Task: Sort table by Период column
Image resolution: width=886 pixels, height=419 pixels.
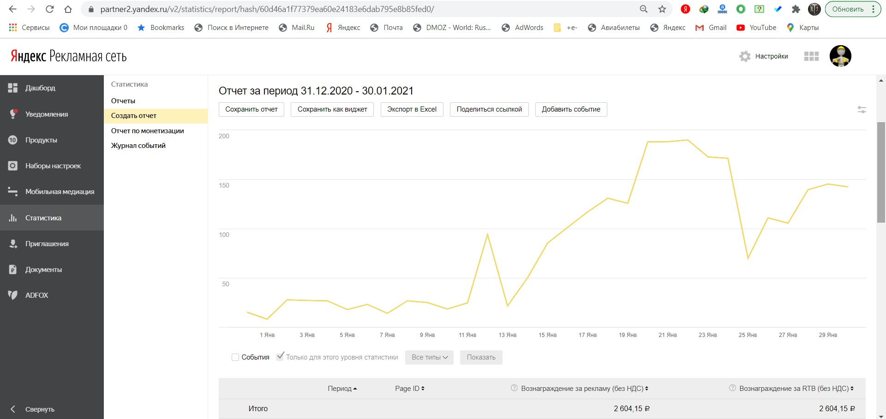Action: (x=342, y=389)
